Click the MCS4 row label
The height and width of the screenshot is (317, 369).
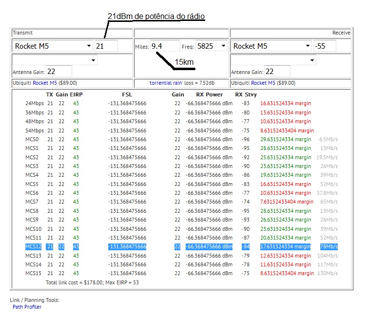pos(32,175)
